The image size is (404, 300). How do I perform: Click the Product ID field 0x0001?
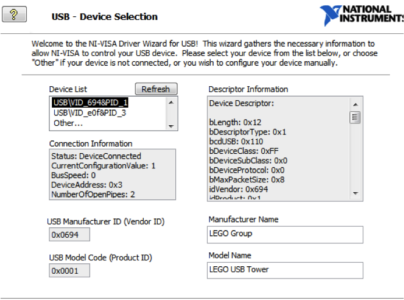coord(70,271)
